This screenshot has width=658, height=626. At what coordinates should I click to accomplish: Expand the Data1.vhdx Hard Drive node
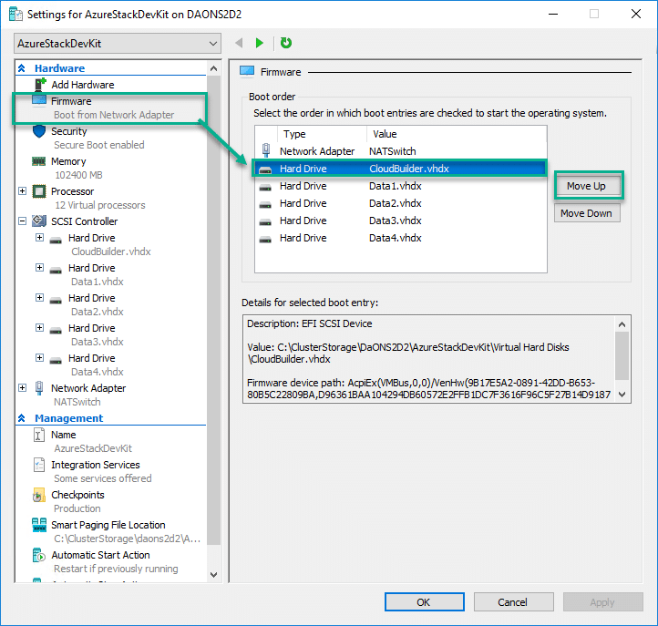(x=39, y=267)
